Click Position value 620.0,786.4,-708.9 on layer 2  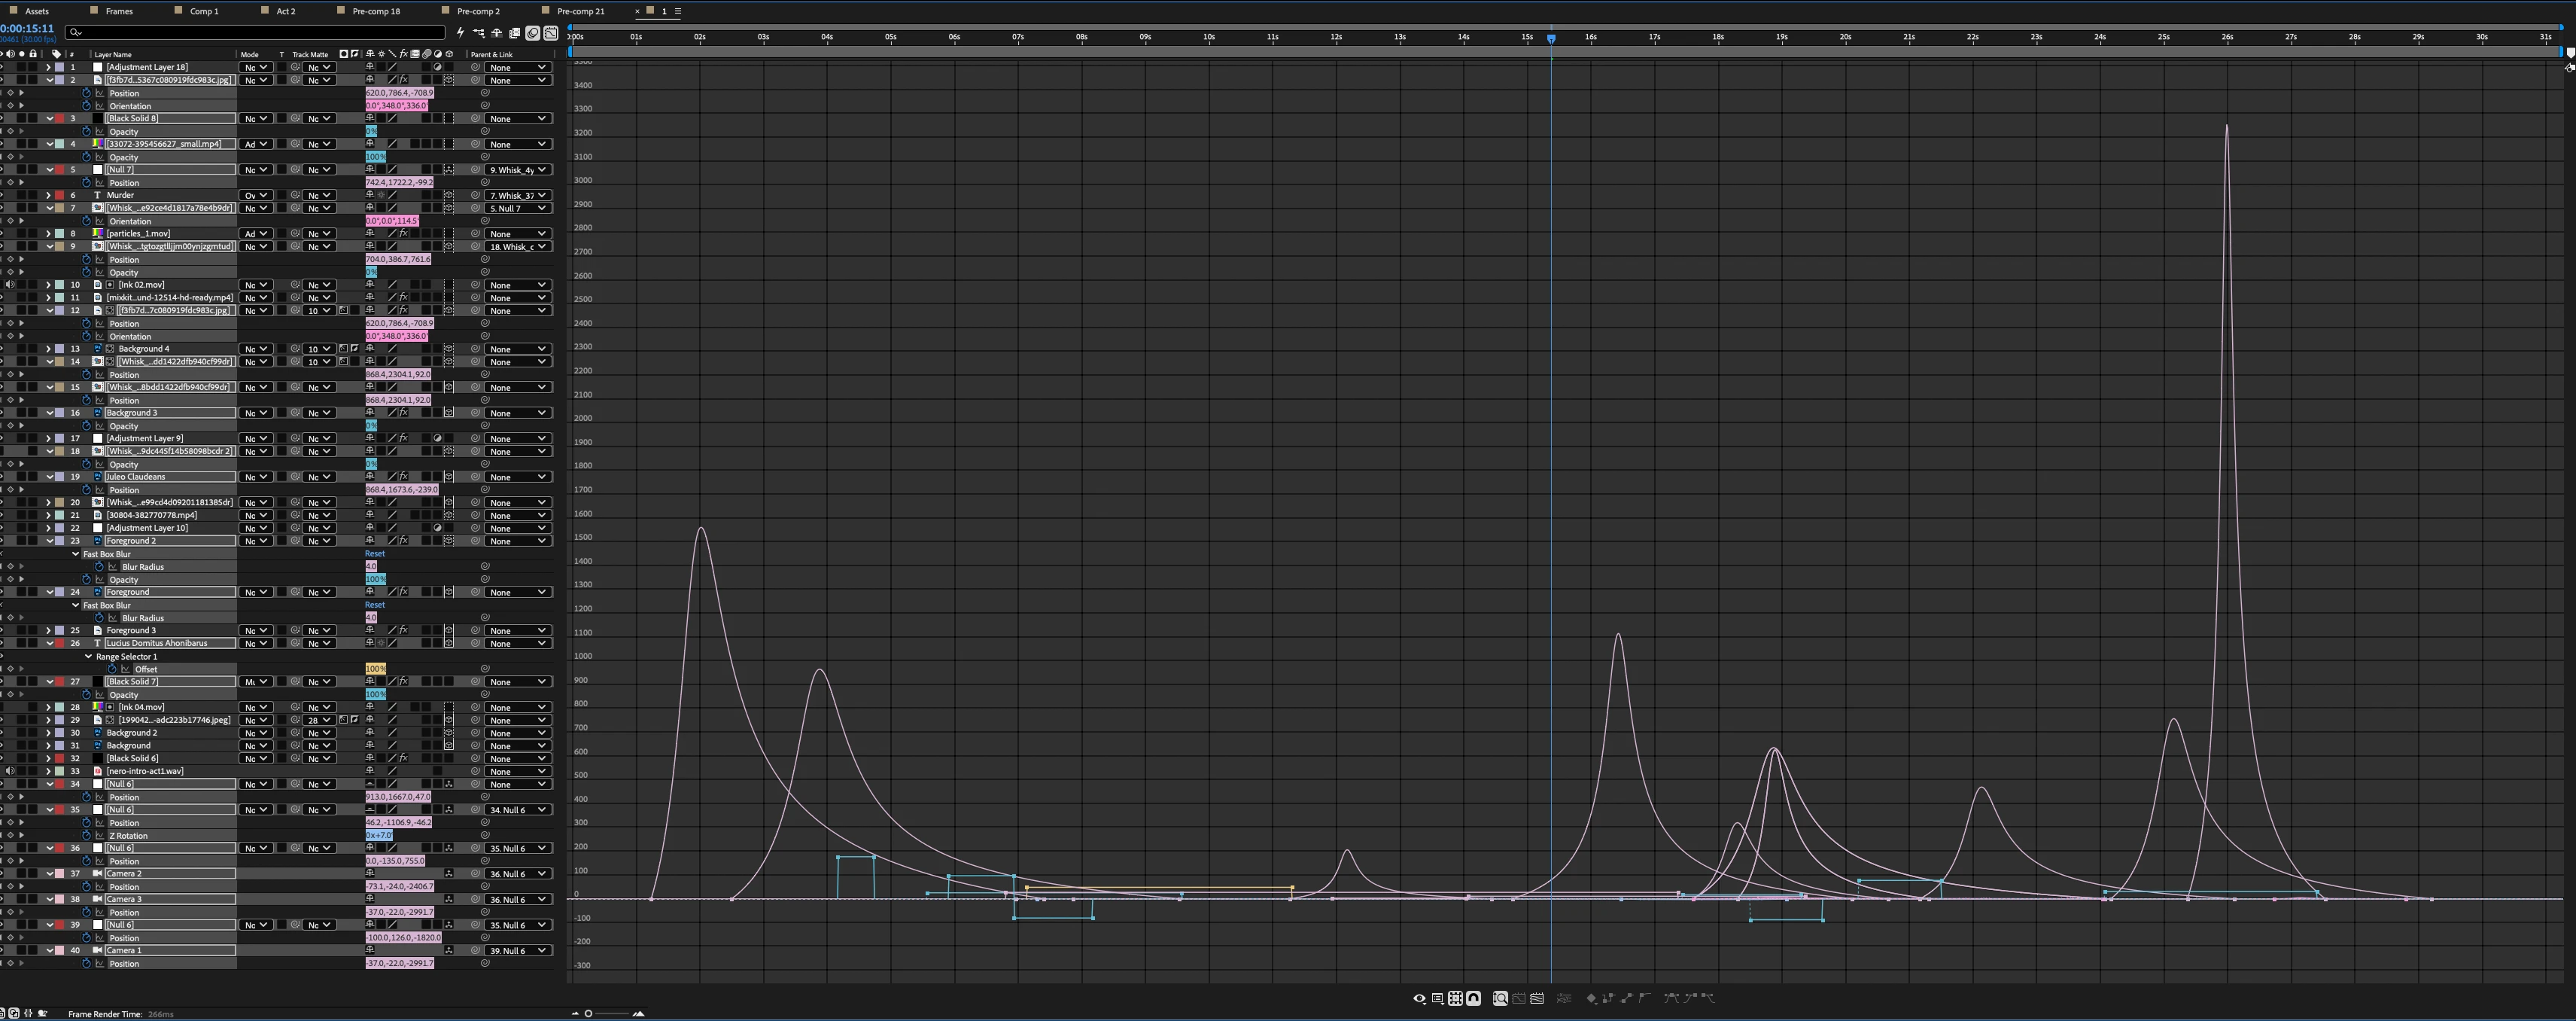coord(400,93)
